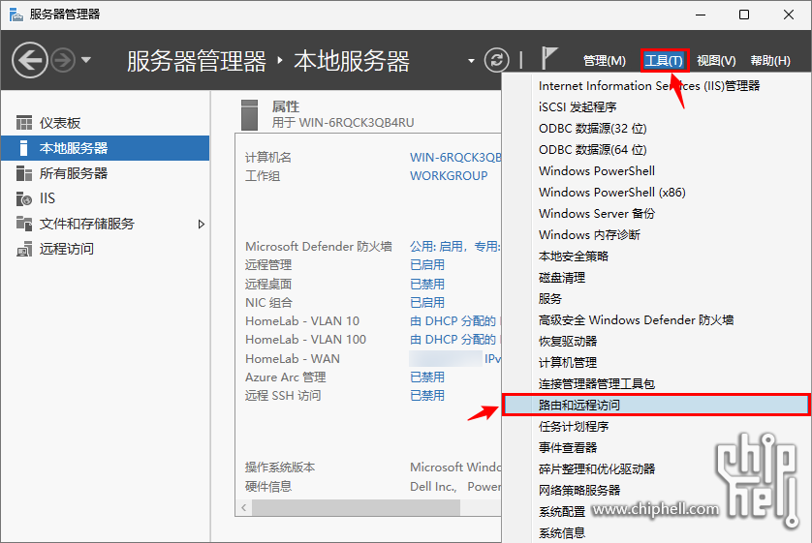
Task: Click HomeLab - VLAN 100 DHCP link
Action: (x=453, y=340)
